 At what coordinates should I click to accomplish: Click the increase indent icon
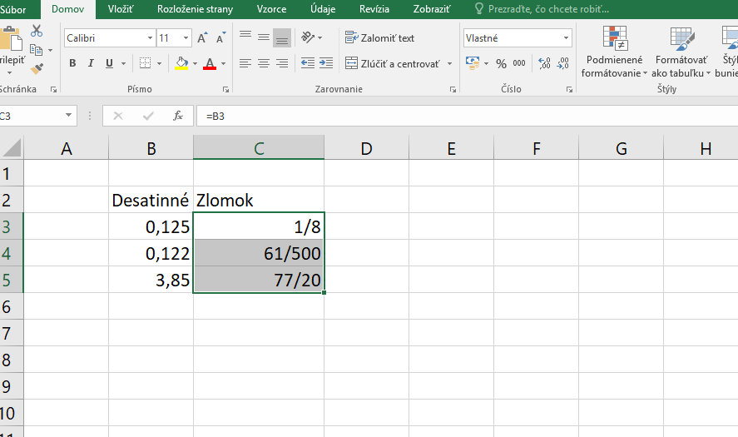click(x=327, y=63)
